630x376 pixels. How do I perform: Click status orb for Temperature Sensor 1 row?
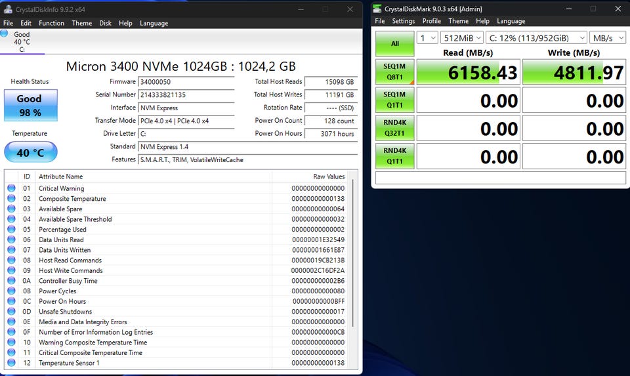pos(11,362)
